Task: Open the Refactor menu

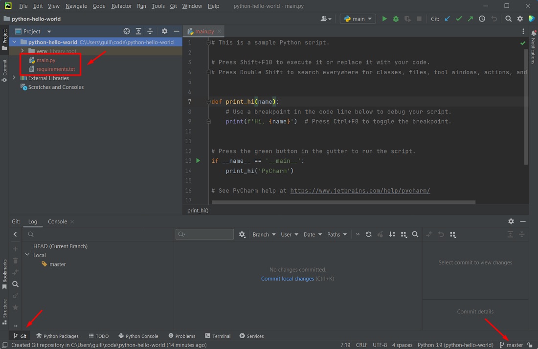Action: tap(121, 6)
